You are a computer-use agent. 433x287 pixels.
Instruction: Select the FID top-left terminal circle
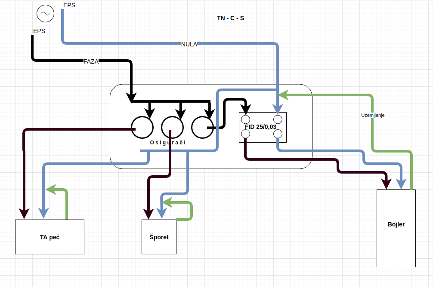(x=246, y=119)
